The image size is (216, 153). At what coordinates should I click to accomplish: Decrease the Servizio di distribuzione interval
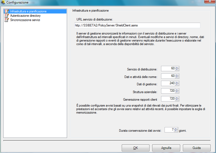click(x=177, y=70)
